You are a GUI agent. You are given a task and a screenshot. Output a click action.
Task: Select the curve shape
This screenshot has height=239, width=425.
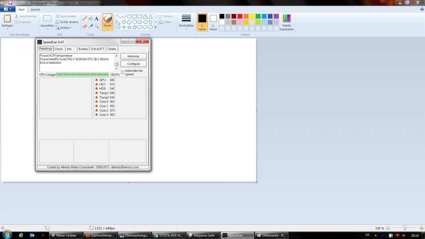click(x=124, y=16)
